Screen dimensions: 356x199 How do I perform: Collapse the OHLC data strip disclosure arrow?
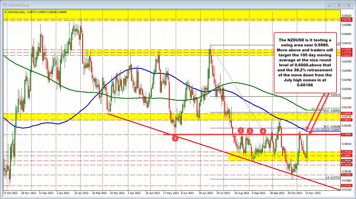pyautogui.click(x=5, y=12)
